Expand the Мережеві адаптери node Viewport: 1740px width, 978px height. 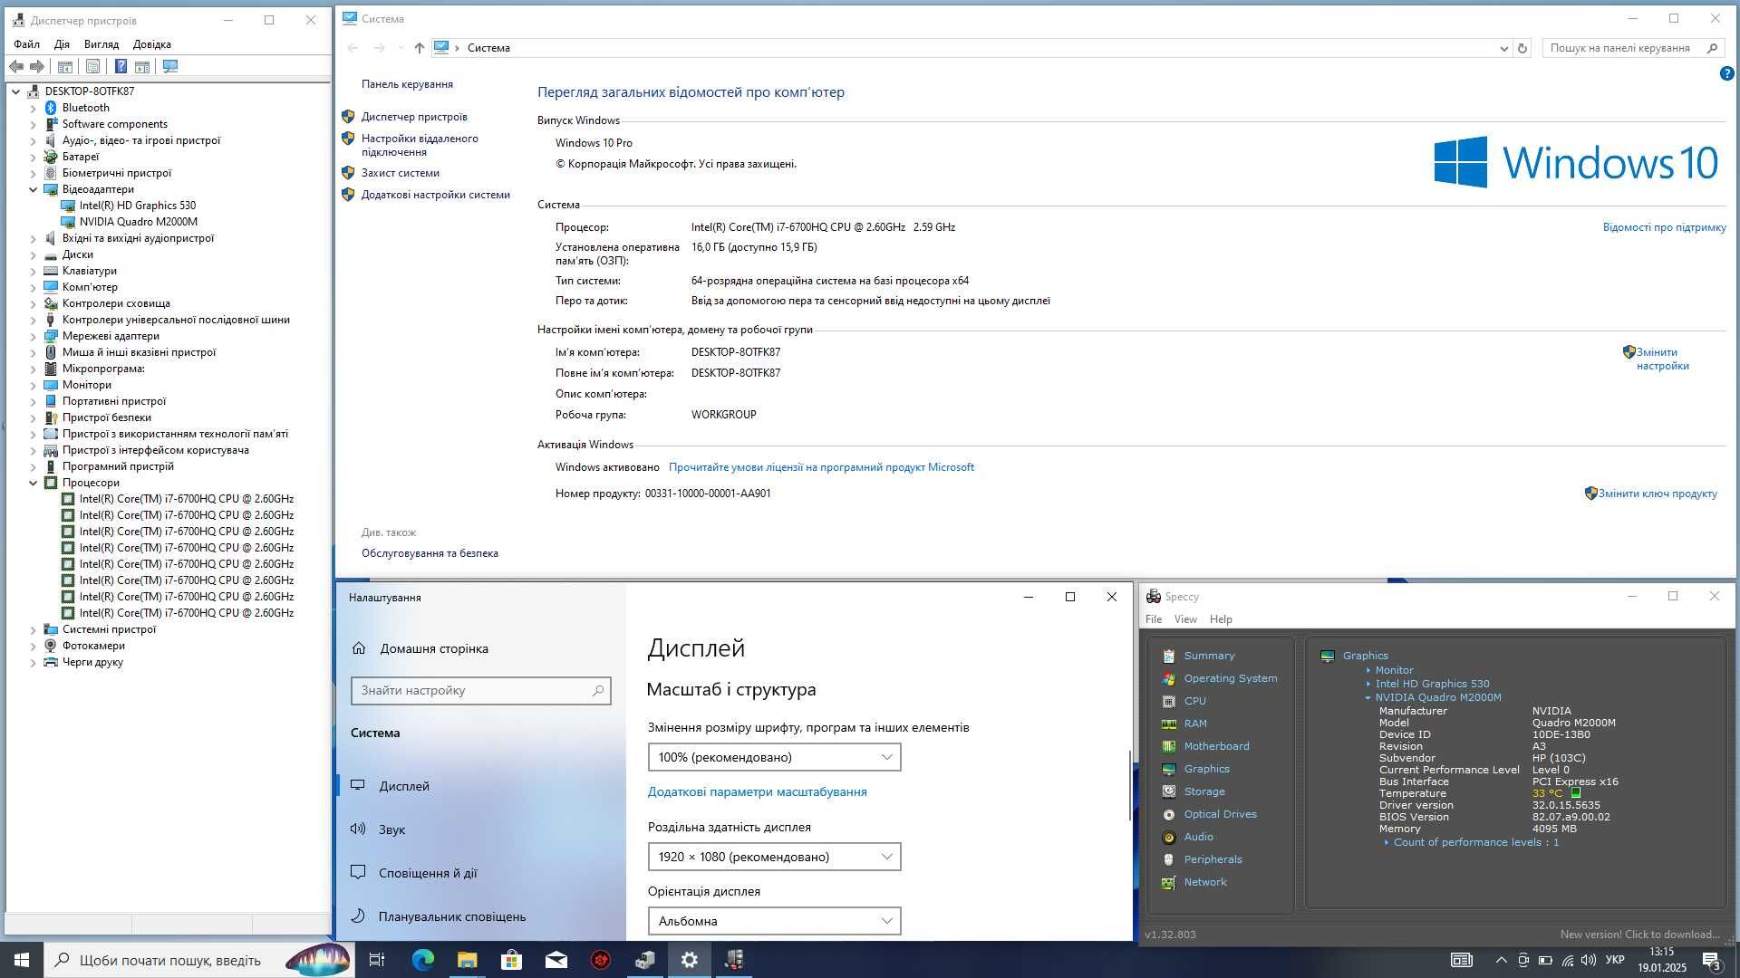click(34, 336)
